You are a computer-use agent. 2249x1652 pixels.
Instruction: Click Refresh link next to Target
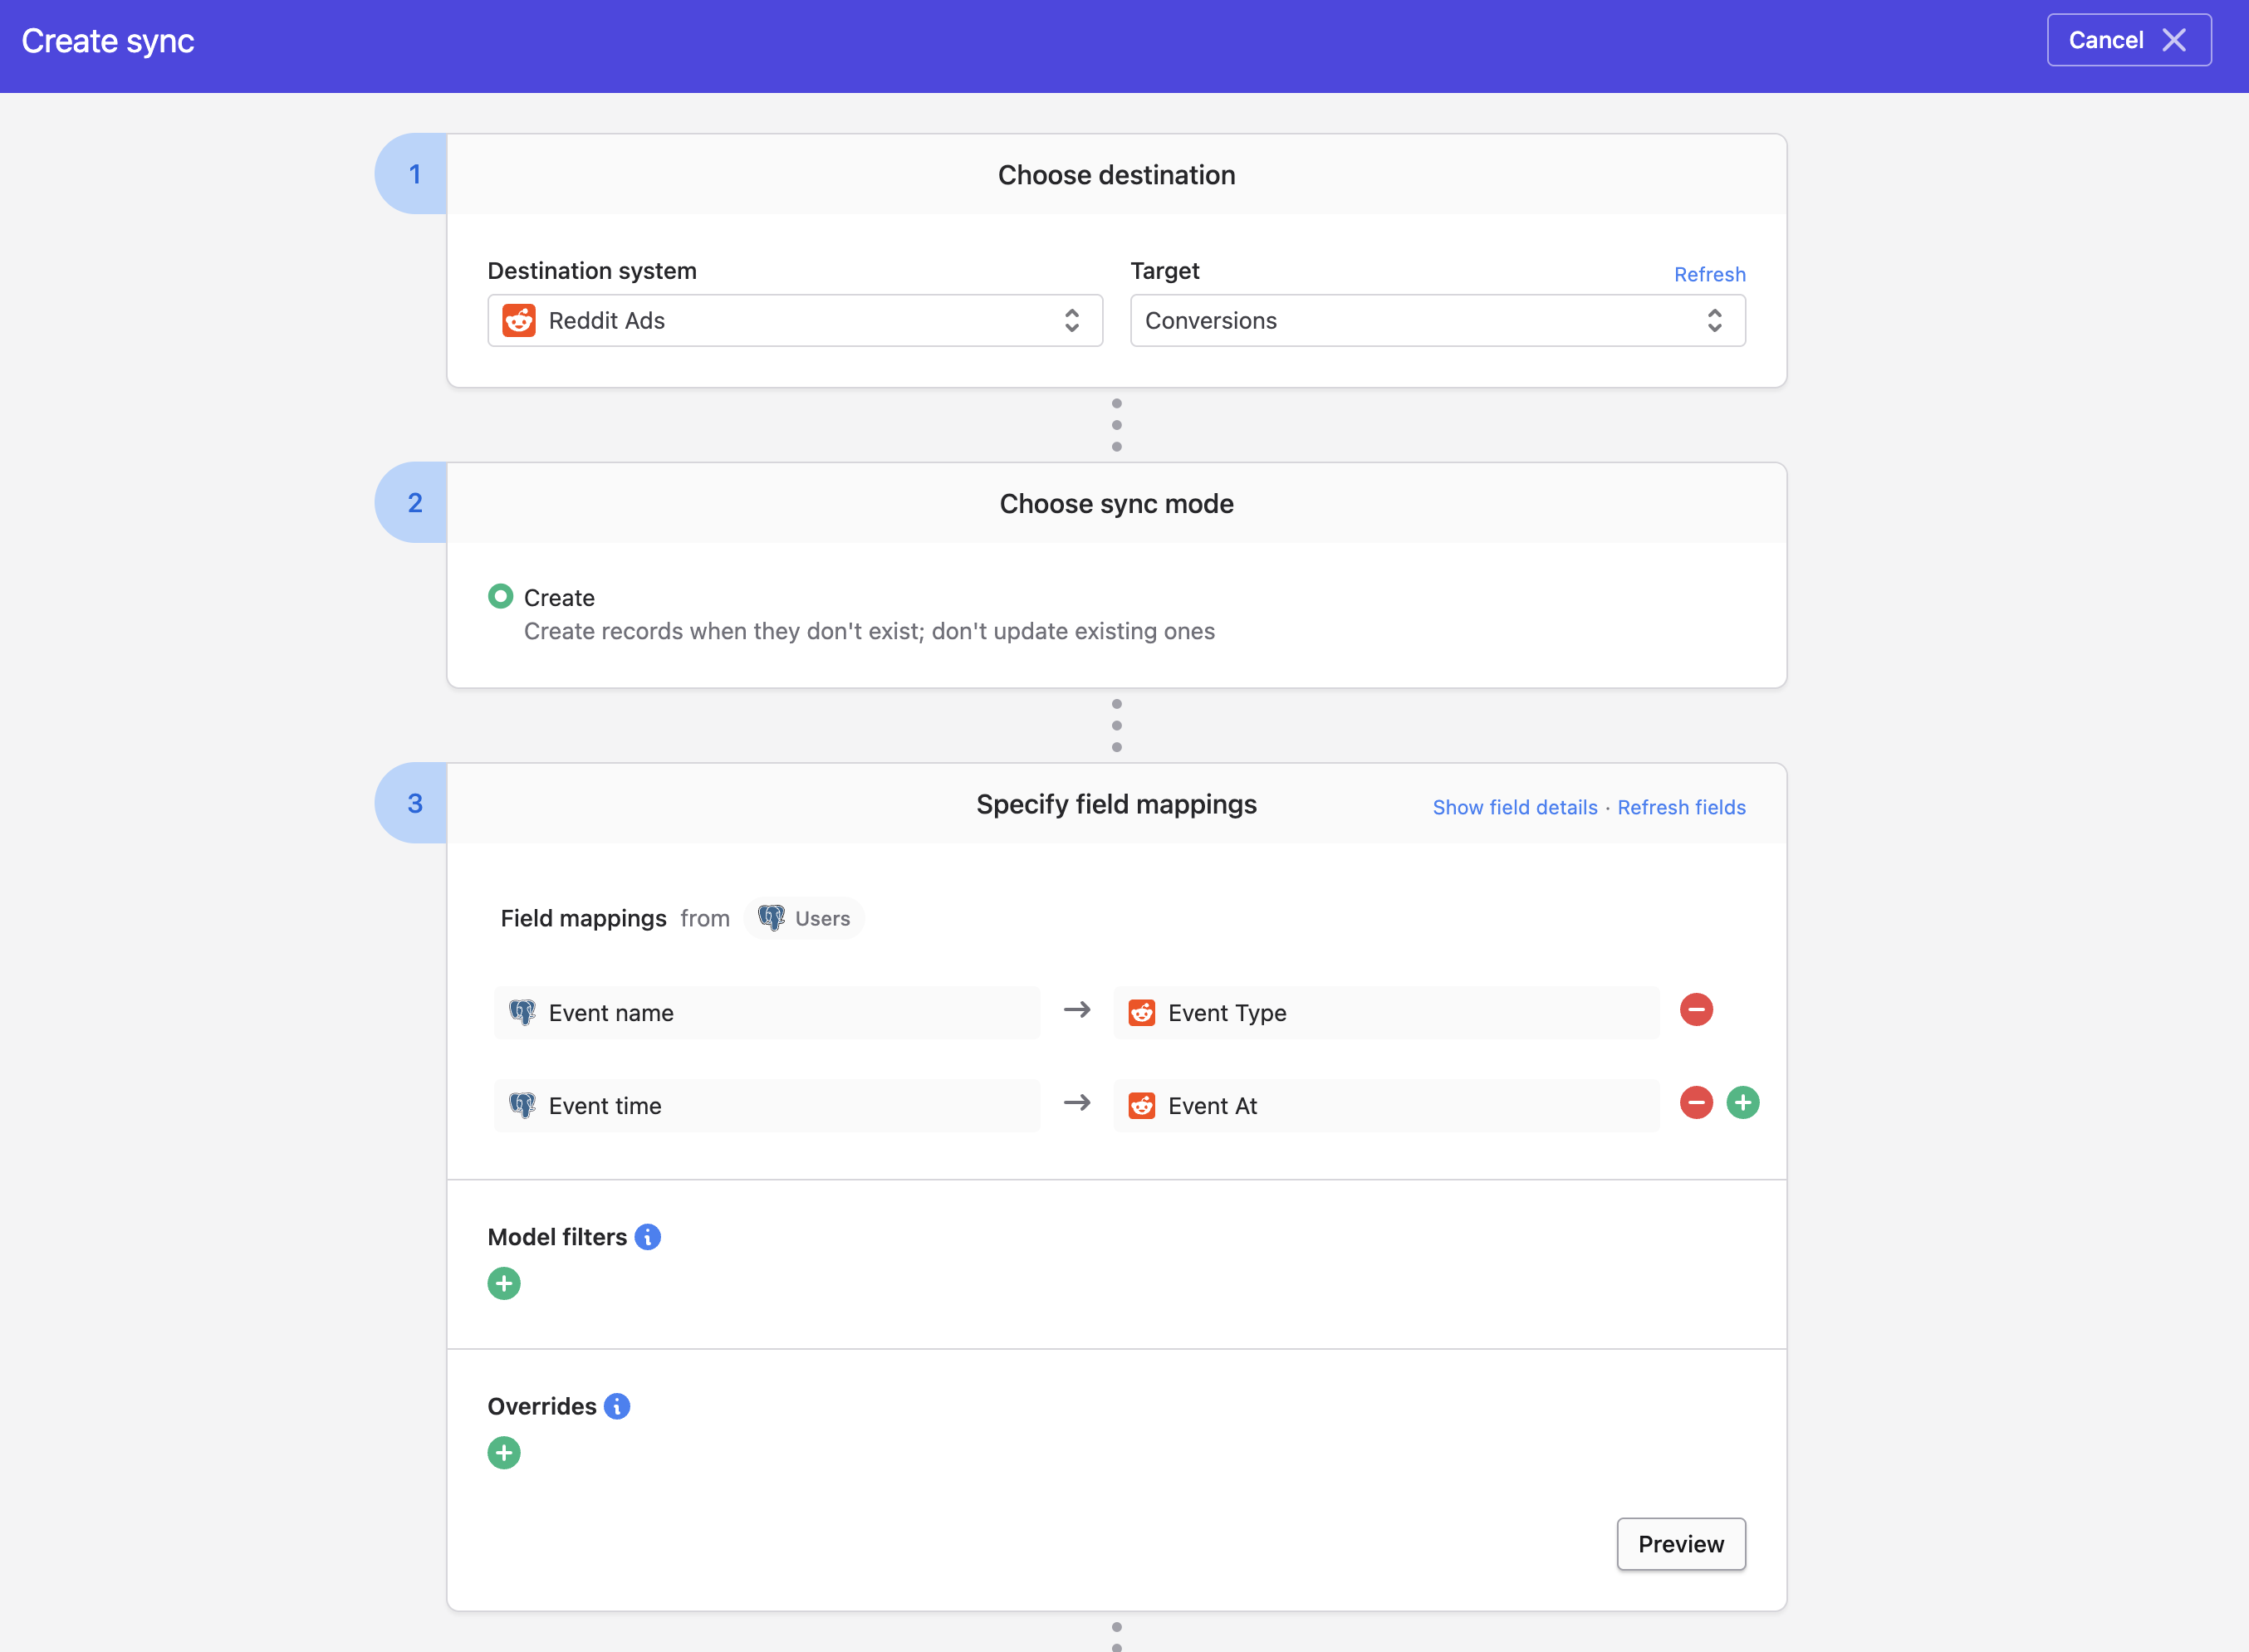[1709, 274]
